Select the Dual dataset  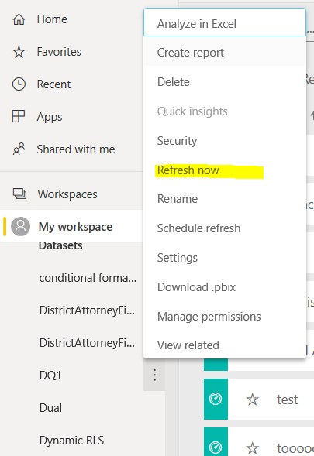point(50,408)
